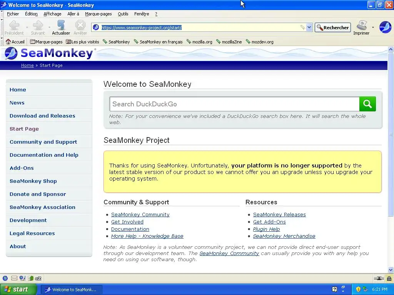
Task: Click the site icon beside the URL
Action: pyautogui.click(x=96, y=27)
